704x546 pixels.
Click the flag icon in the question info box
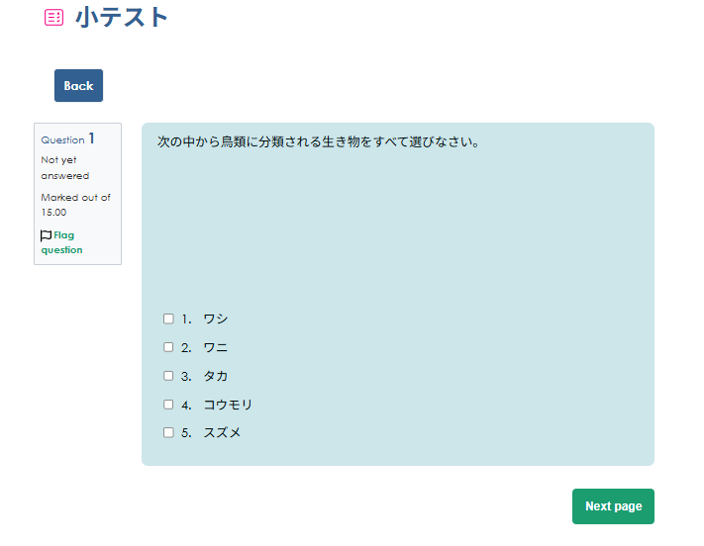46,235
